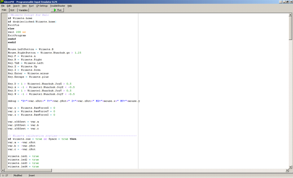Open the Edit menu

coord(9,6)
